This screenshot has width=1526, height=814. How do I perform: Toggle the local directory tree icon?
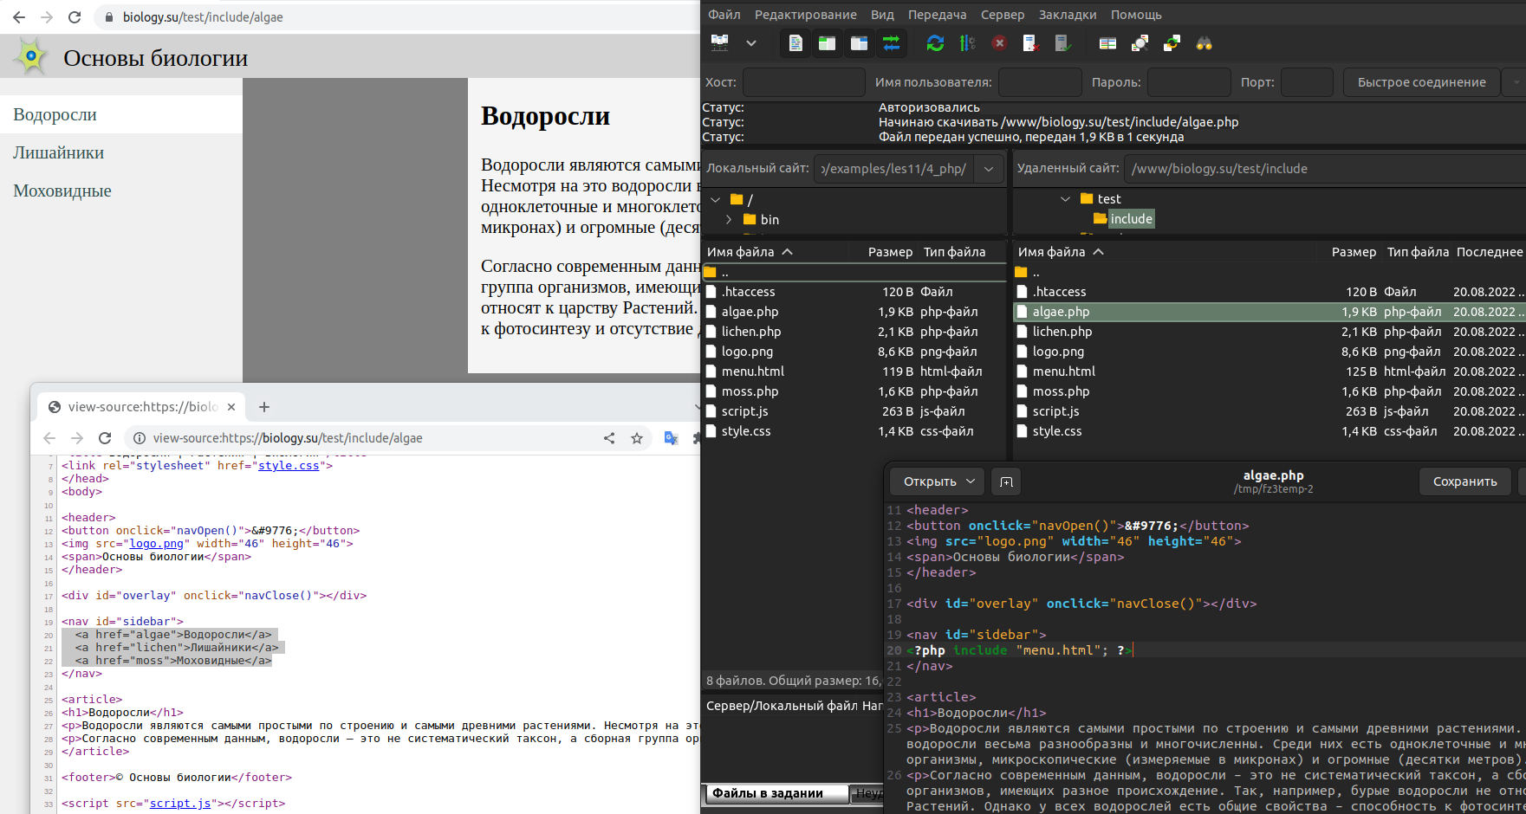click(x=827, y=42)
